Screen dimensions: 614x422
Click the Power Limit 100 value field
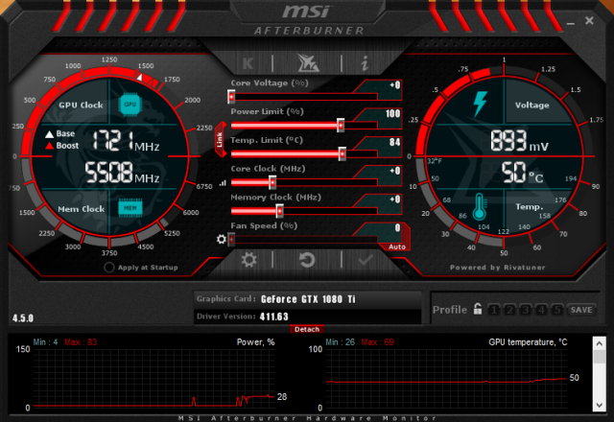coord(383,114)
